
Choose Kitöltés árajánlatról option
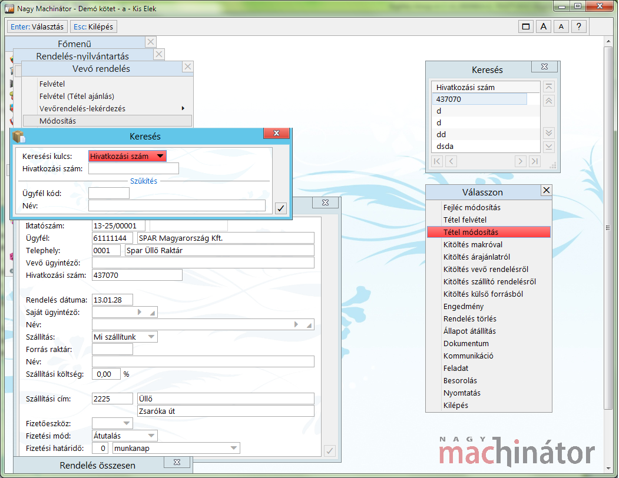[489, 257]
